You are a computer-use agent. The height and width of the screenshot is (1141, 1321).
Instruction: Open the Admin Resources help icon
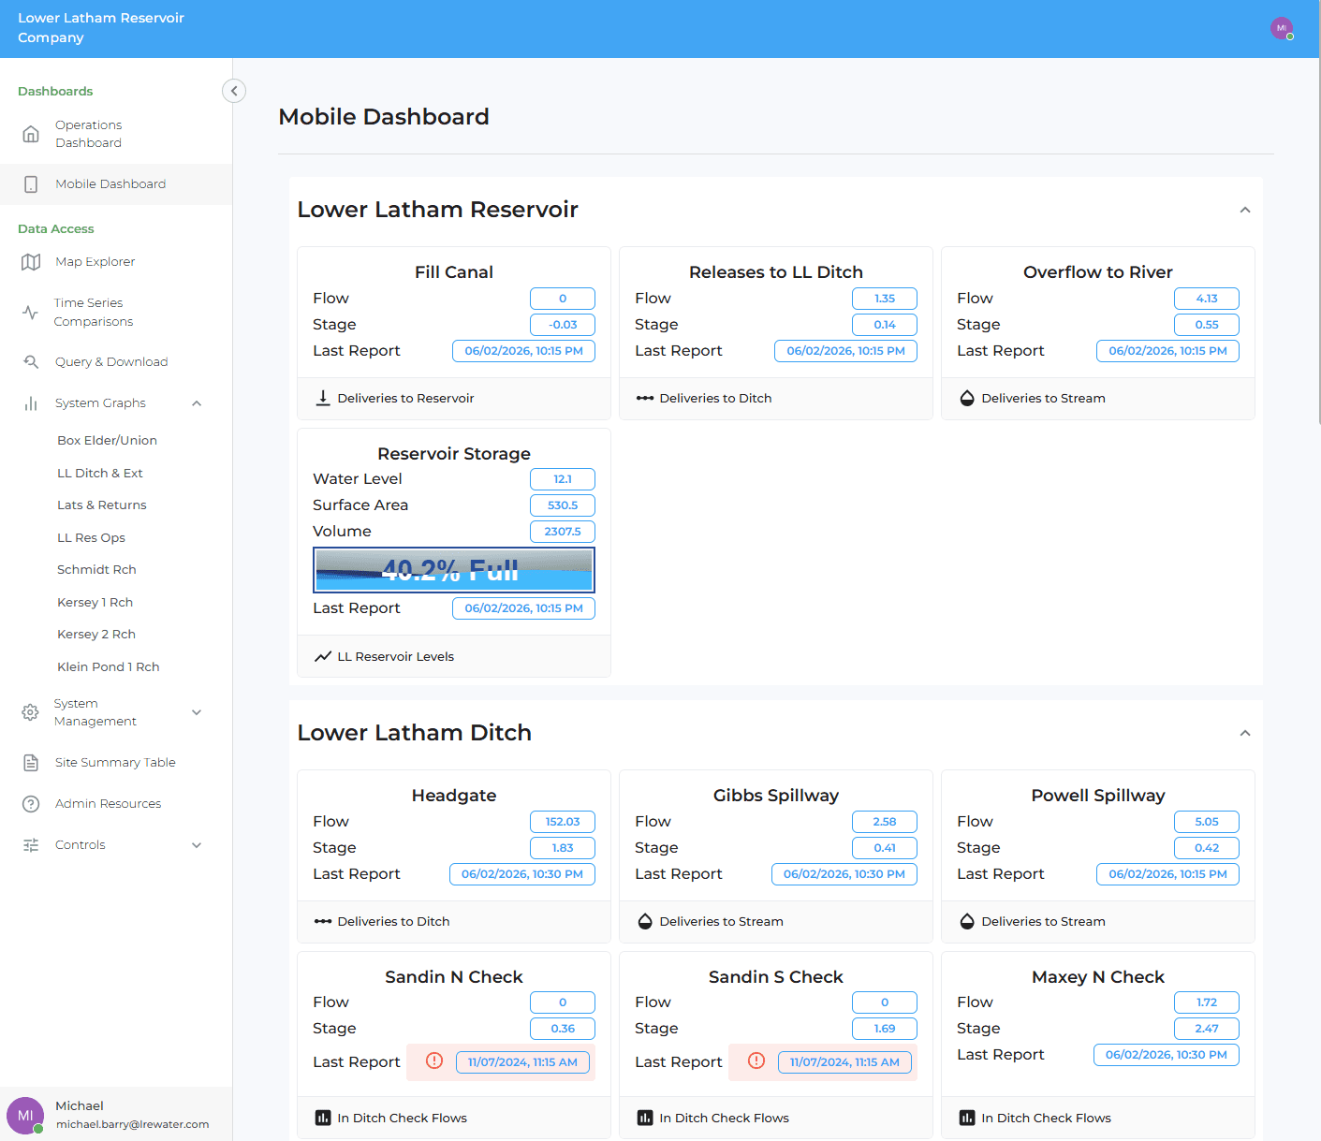[x=31, y=804]
